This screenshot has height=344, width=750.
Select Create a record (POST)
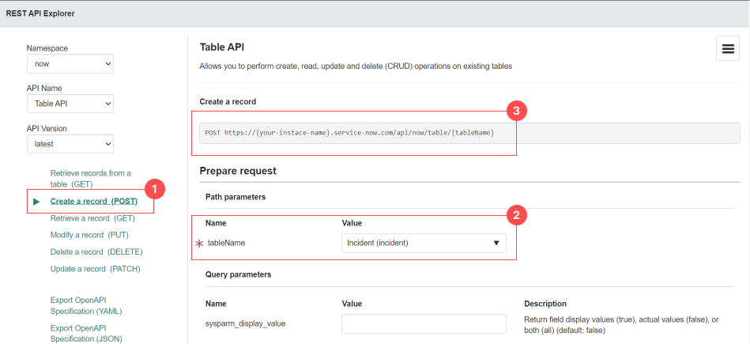click(93, 202)
